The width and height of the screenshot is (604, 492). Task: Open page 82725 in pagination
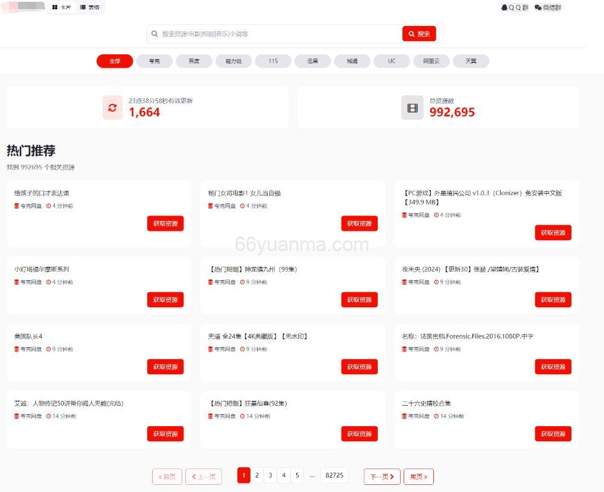334,476
